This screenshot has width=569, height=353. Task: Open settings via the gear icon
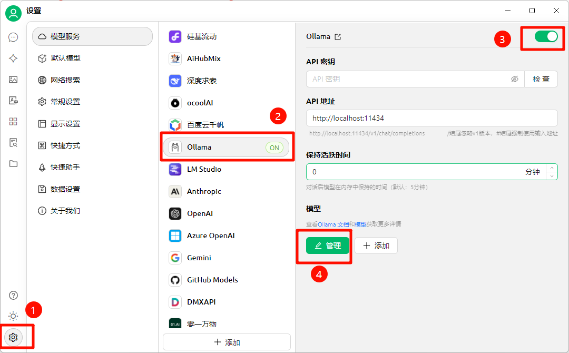click(x=13, y=337)
